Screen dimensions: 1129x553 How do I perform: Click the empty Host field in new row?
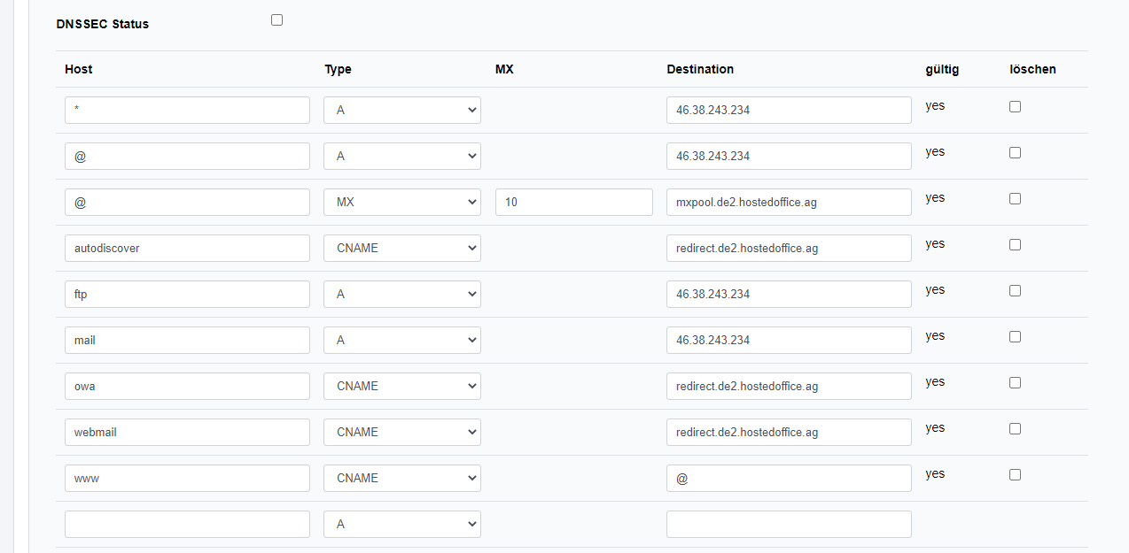[x=187, y=524]
